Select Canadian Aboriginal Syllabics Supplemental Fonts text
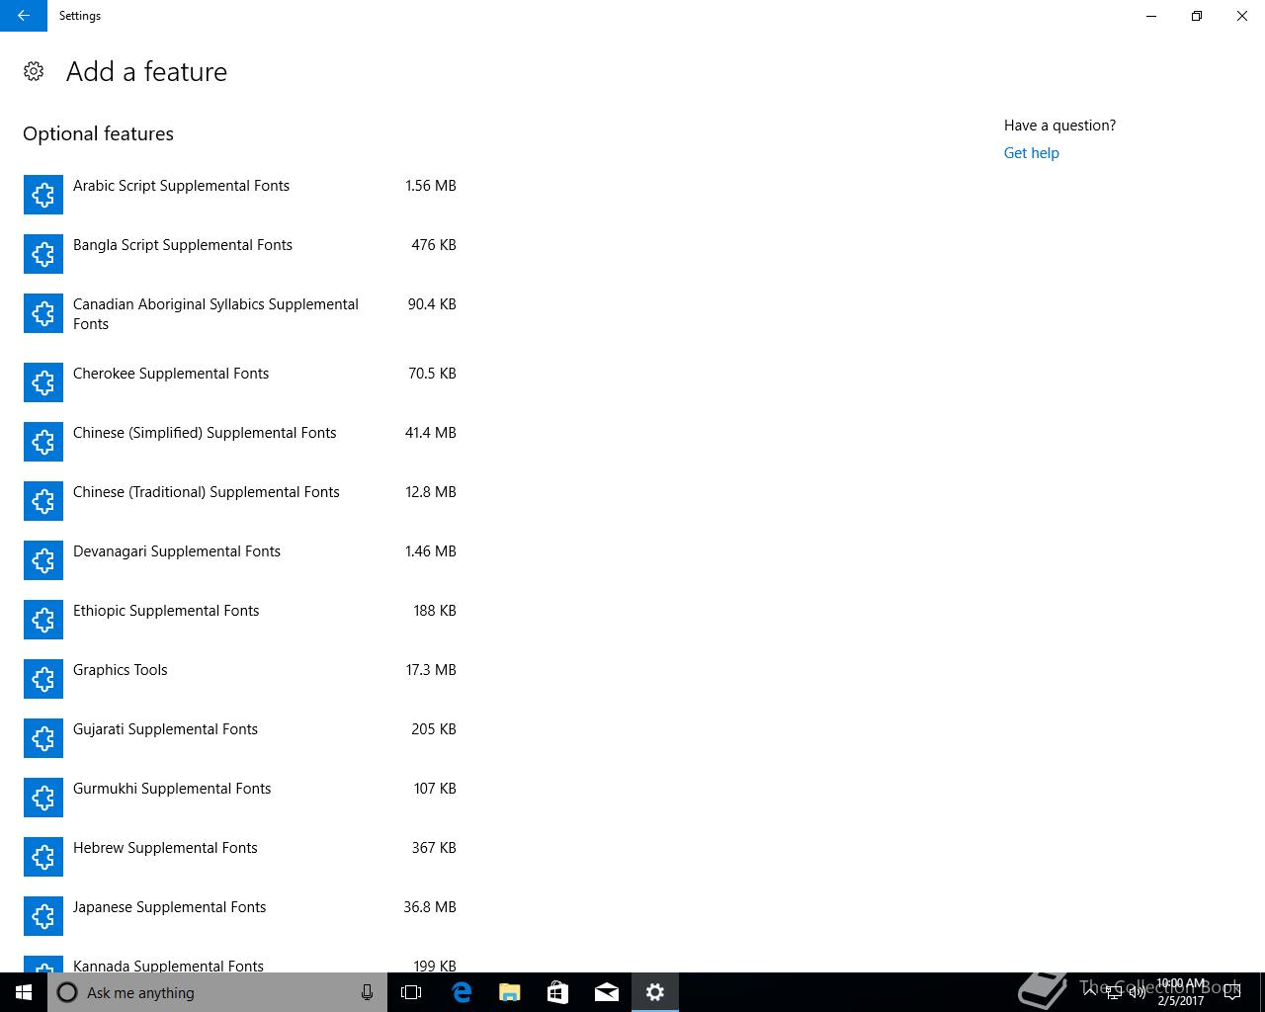Screen dimensions: 1265x1012 click(215, 314)
